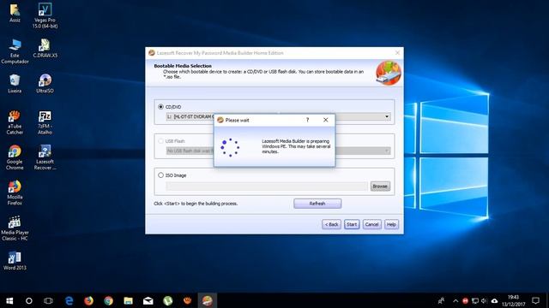Open Cortana search circle in taskbar
Screen dimensions: 549x308
tap(29, 300)
